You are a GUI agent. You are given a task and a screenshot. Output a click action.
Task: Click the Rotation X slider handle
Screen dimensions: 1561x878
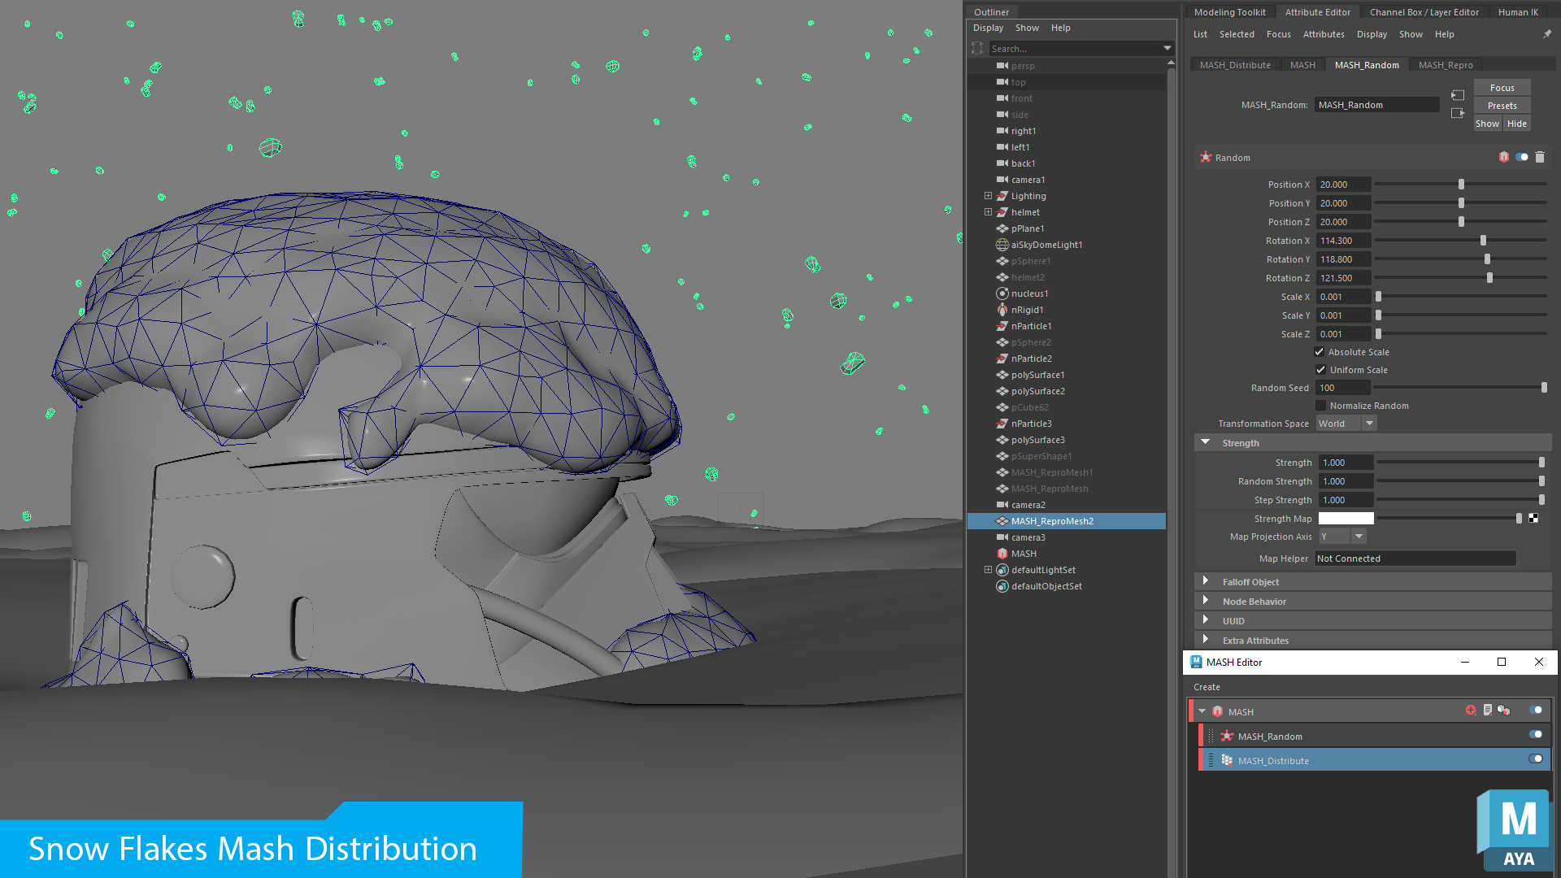1483,241
